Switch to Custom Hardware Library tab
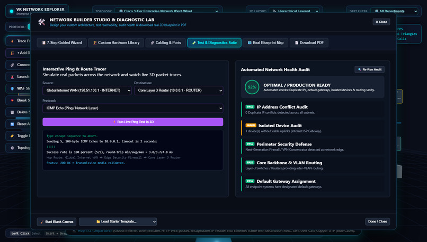 116,43
